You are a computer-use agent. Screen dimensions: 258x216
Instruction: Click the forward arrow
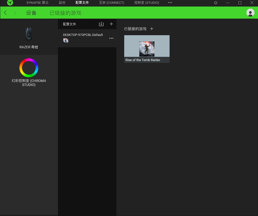click(x=15, y=13)
